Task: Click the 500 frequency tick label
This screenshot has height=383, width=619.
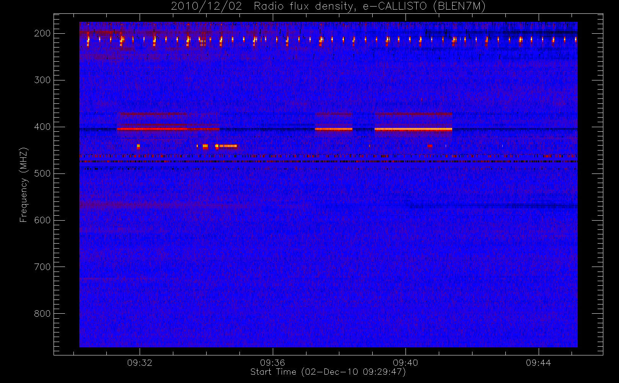Action: 42,173
